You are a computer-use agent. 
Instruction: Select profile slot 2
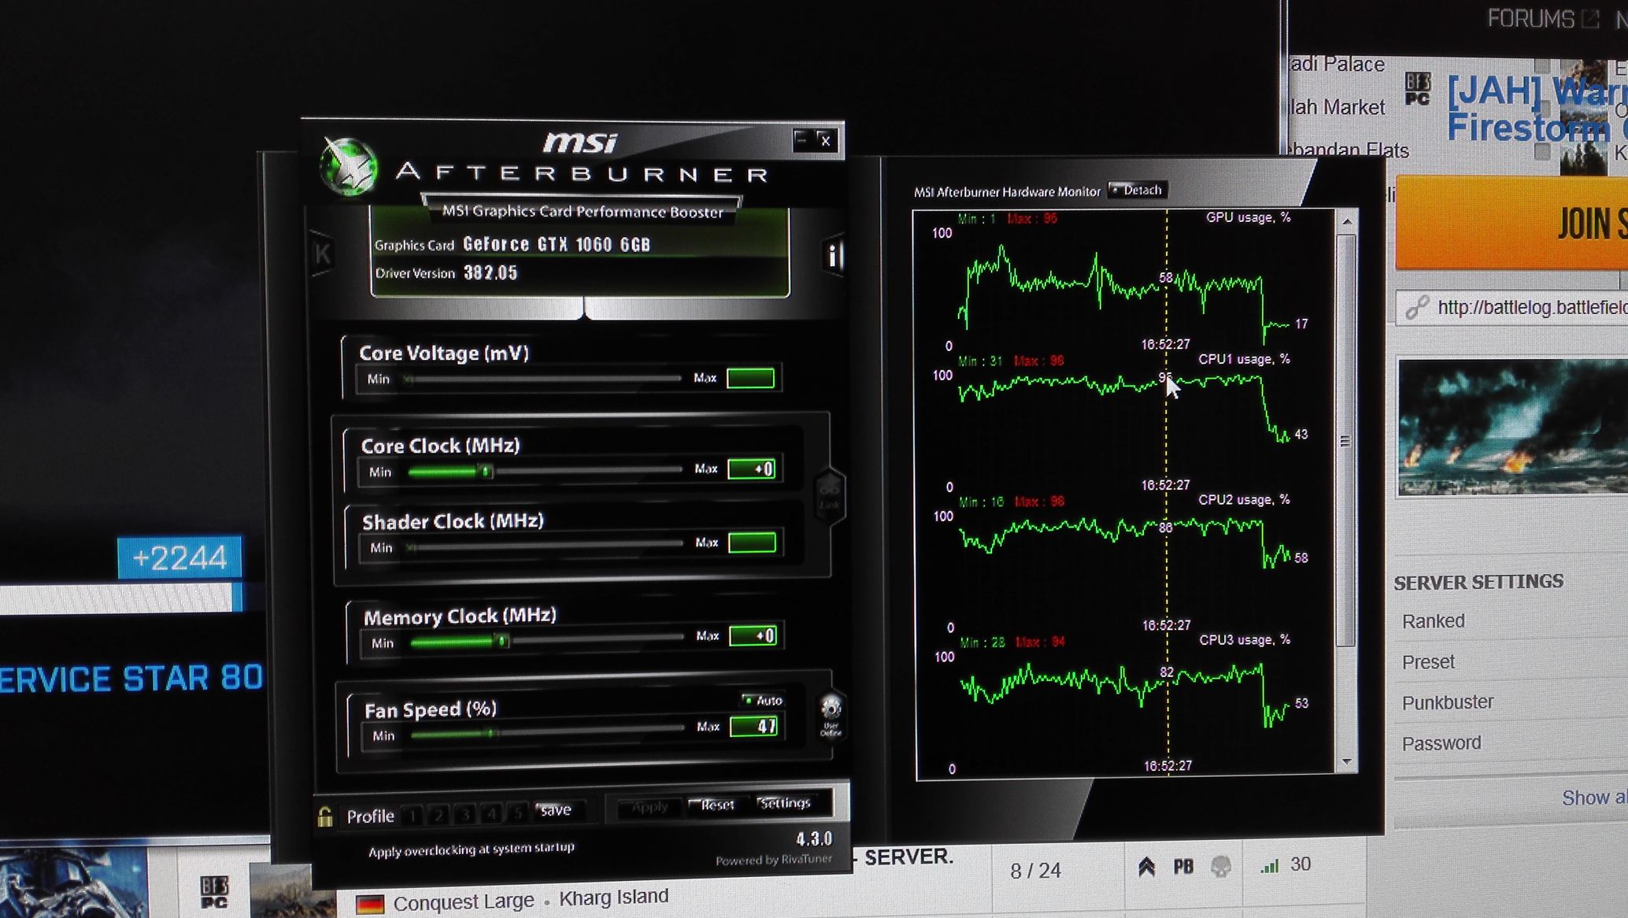point(438,815)
